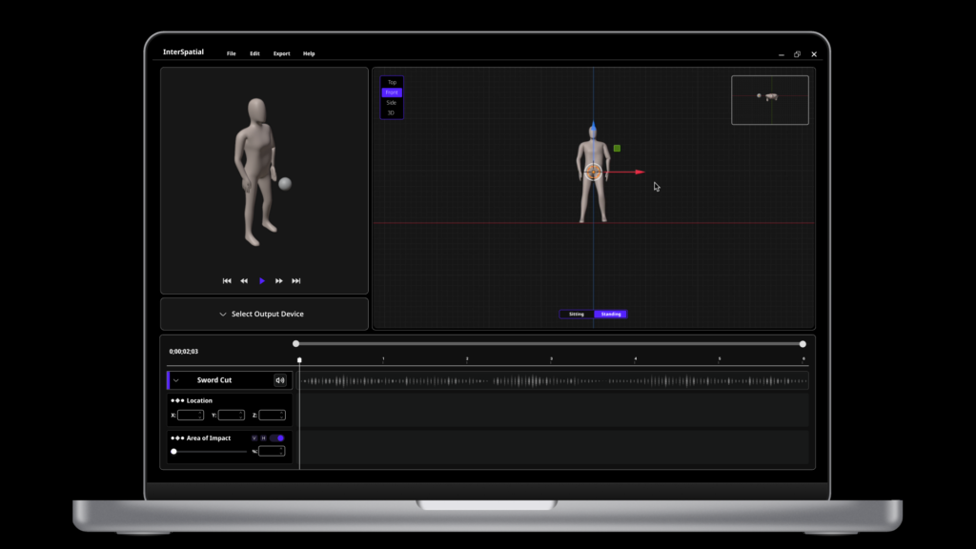Screen dimensions: 976x549
Task: Click the green square gizmo handle
Action: click(x=617, y=149)
